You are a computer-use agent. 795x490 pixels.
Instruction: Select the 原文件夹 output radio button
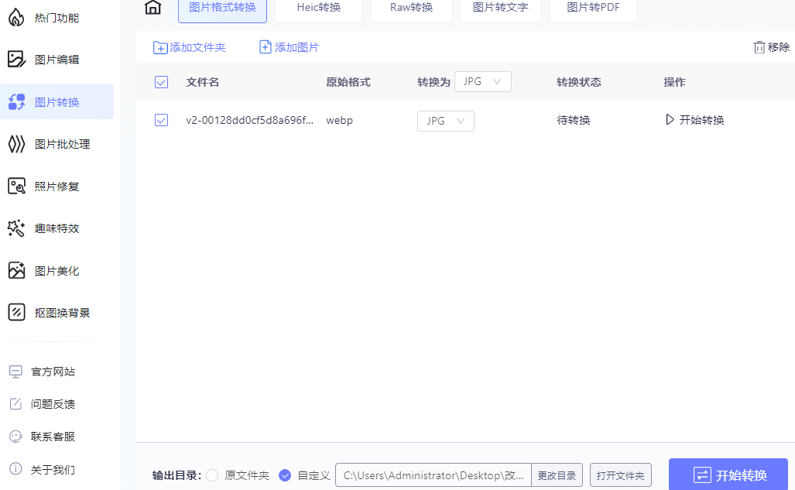coord(212,475)
